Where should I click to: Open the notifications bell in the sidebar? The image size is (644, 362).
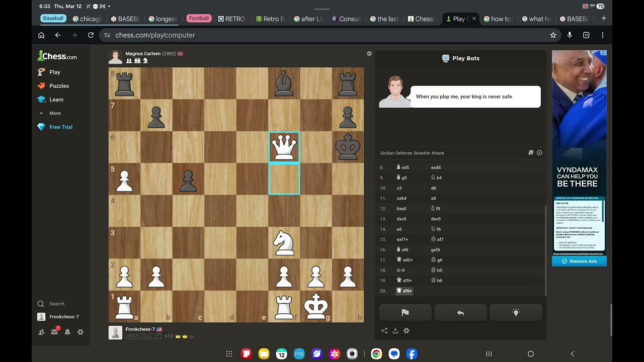pyautogui.click(x=67, y=332)
